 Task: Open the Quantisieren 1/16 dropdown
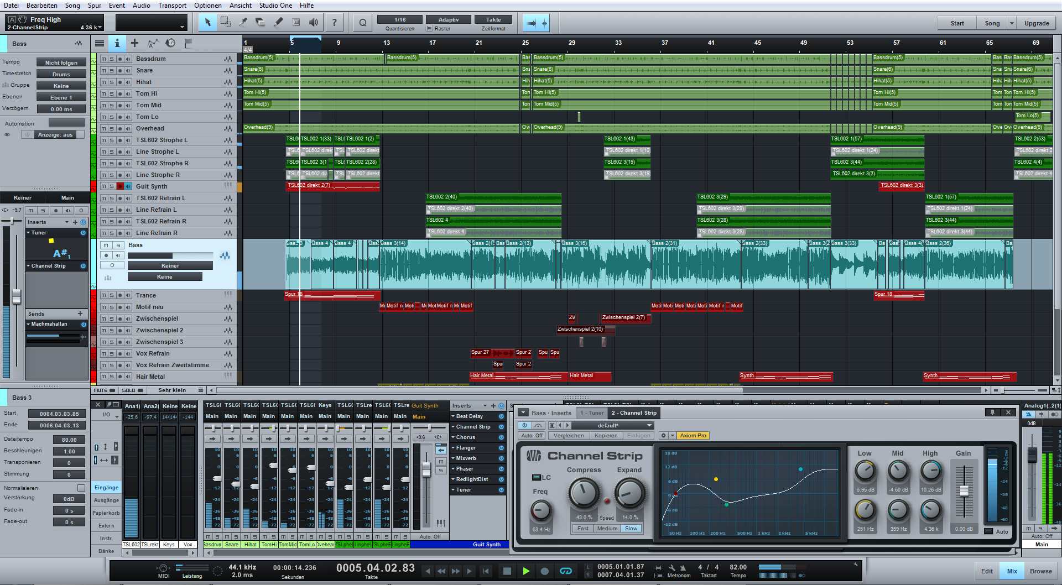(x=400, y=20)
